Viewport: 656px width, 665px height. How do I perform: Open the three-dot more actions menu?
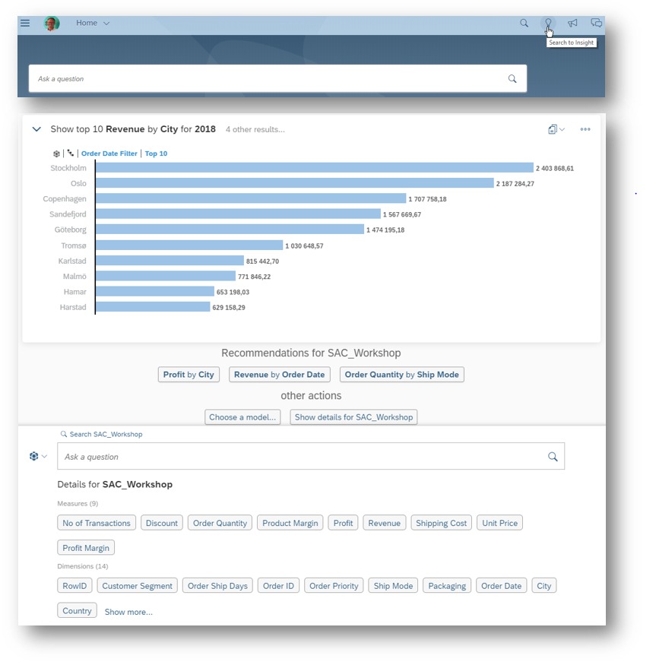click(585, 130)
